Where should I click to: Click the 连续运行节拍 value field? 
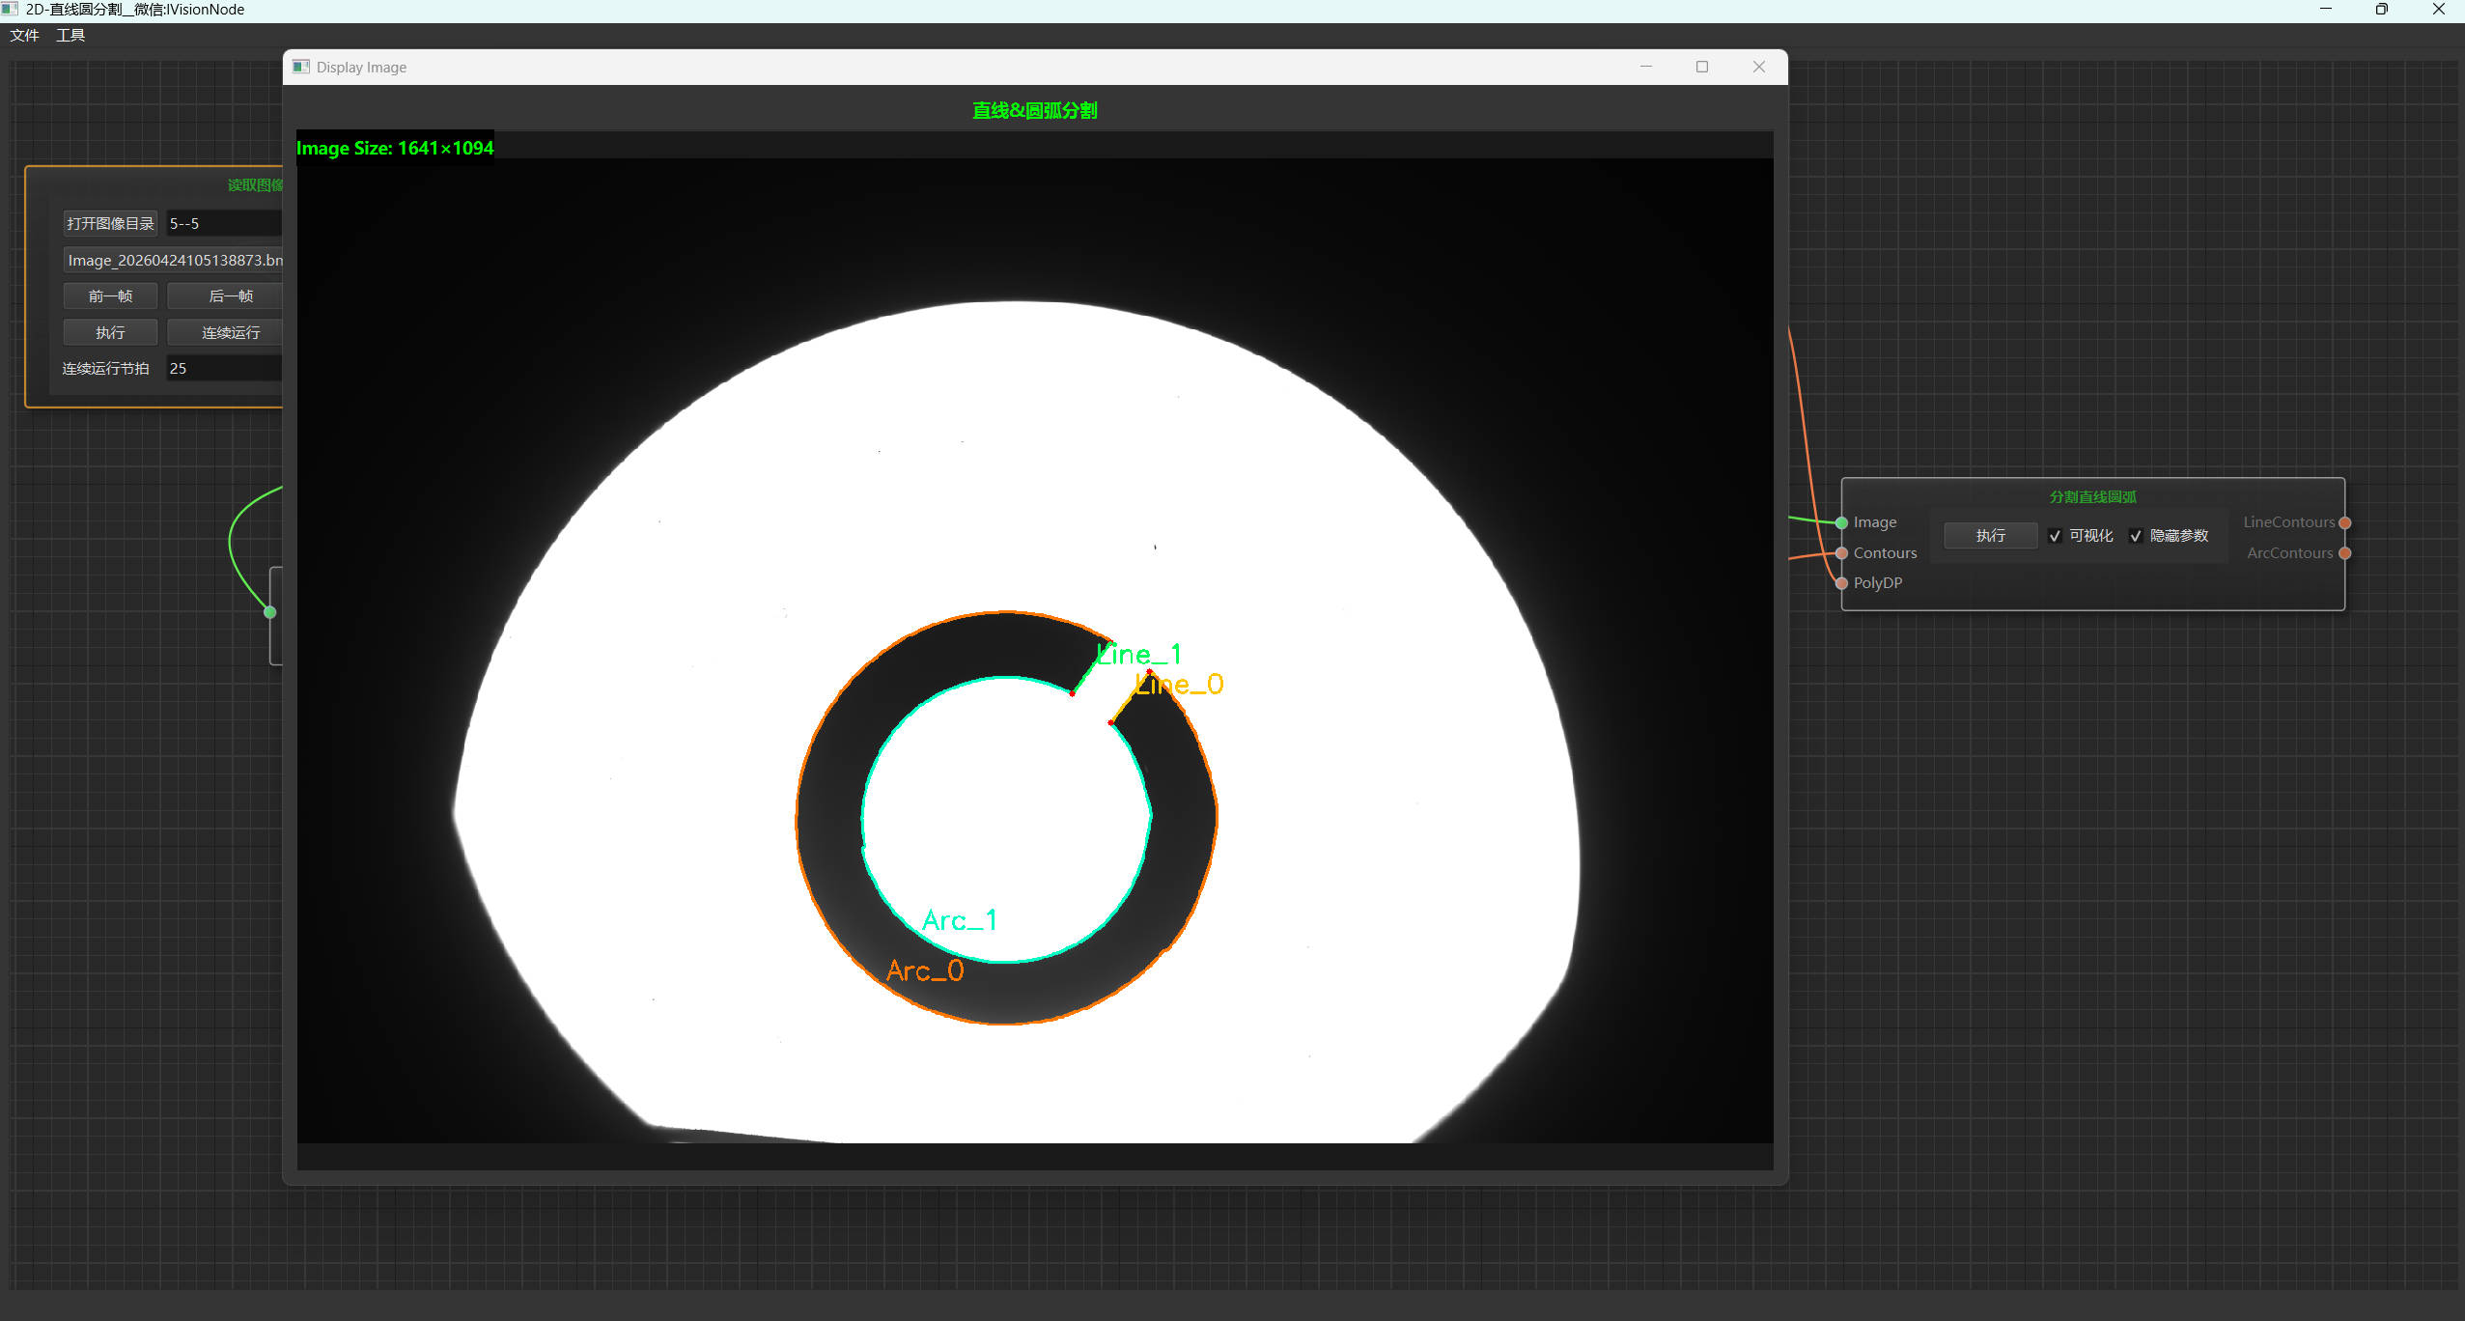point(225,369)
